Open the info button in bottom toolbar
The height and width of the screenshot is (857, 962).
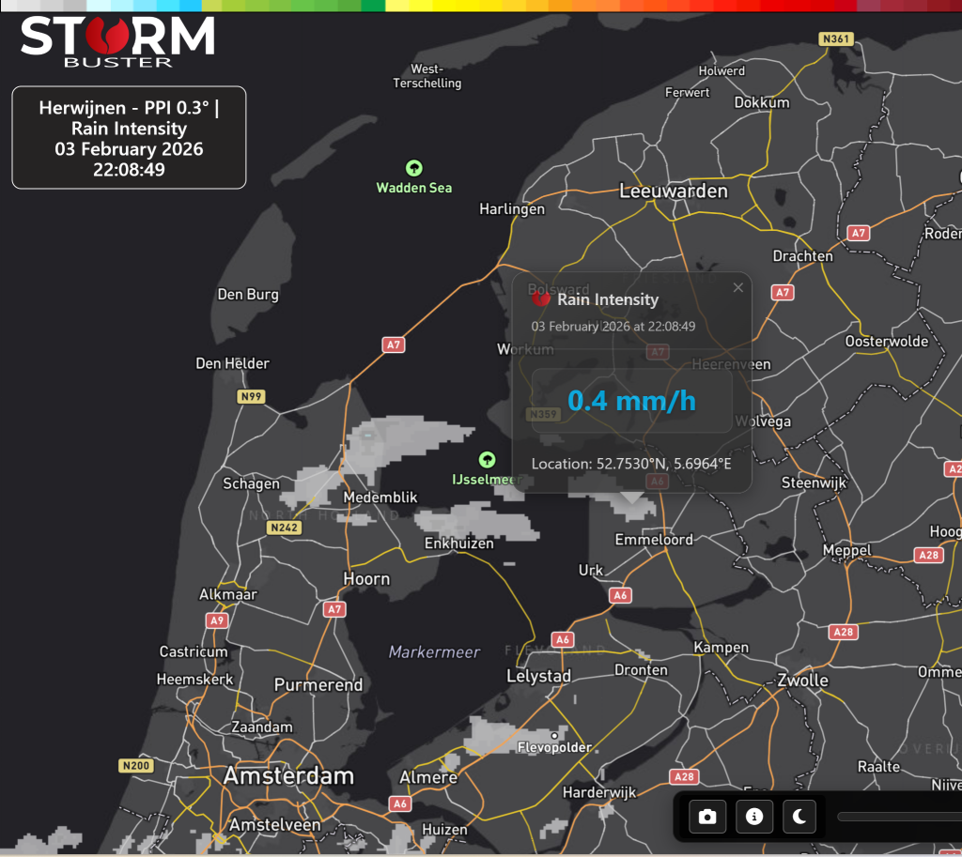[x=754, y=817]
